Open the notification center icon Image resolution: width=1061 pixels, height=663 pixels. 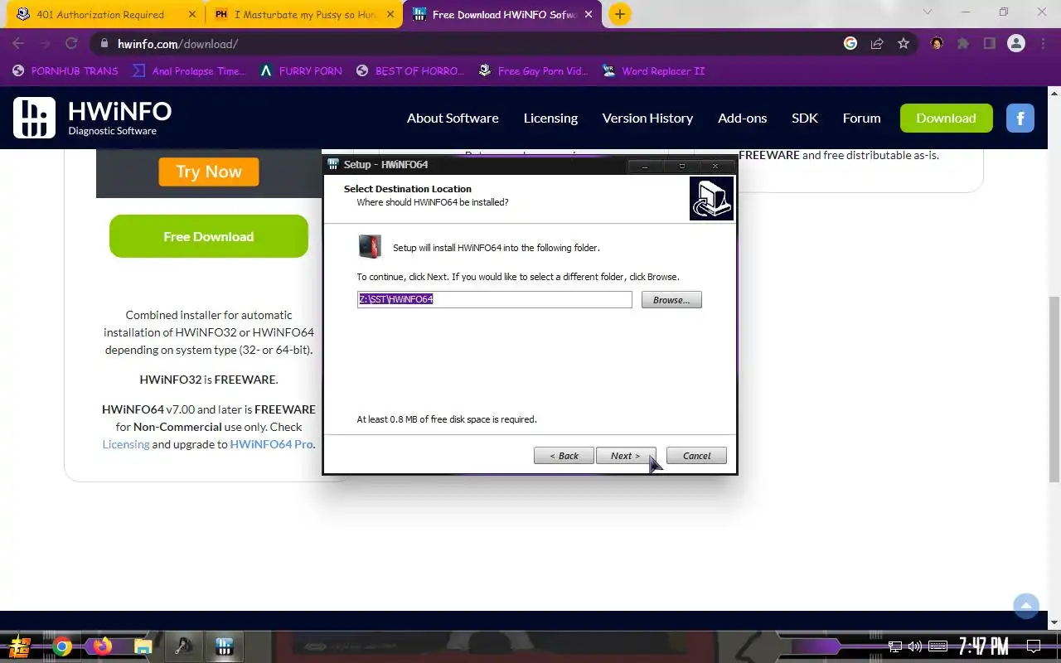point(1034,646)
